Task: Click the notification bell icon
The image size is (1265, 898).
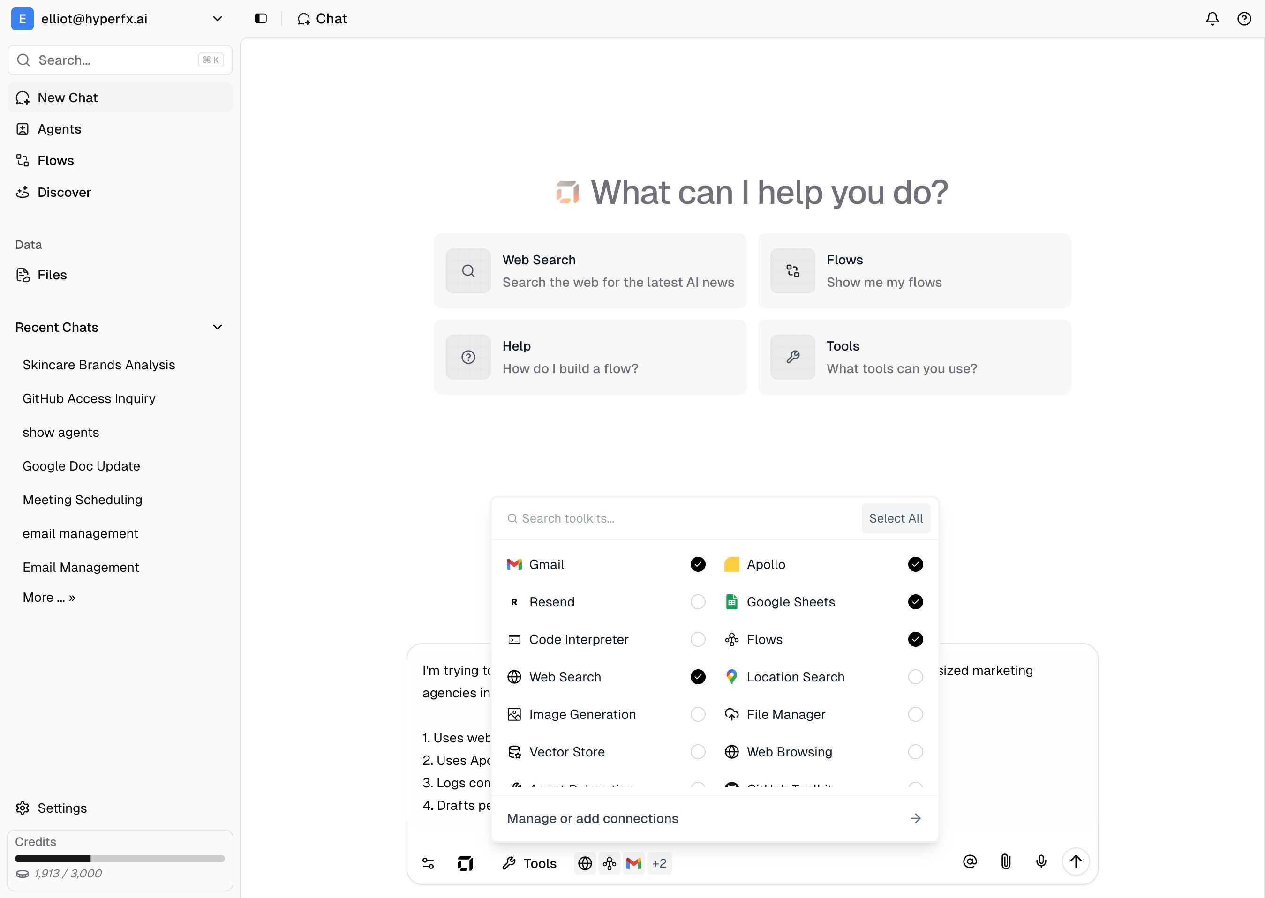Action: click(1212, 19)
